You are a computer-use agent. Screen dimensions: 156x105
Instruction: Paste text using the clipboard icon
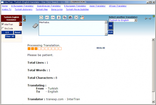coord(70,17)
